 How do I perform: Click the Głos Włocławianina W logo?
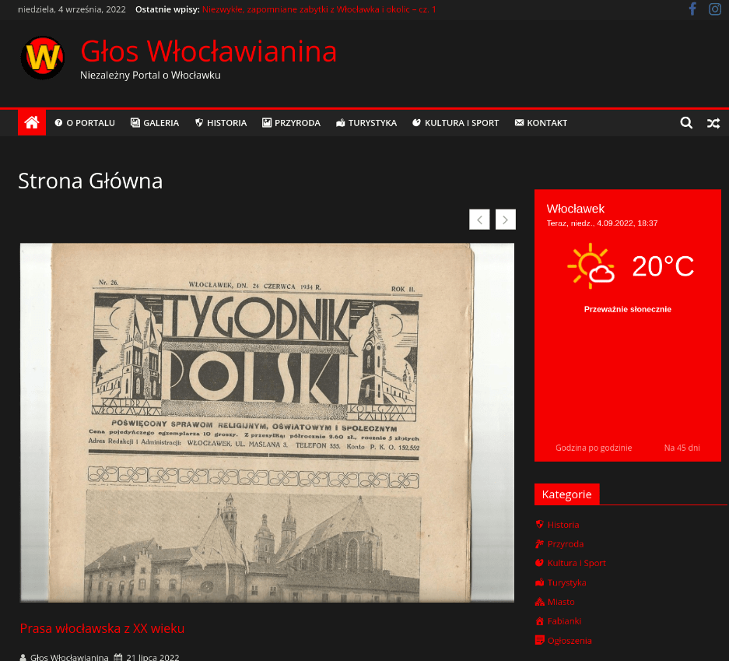(x=43, y=58)
